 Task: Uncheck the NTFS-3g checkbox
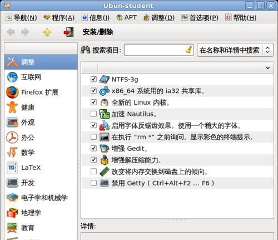93,79
